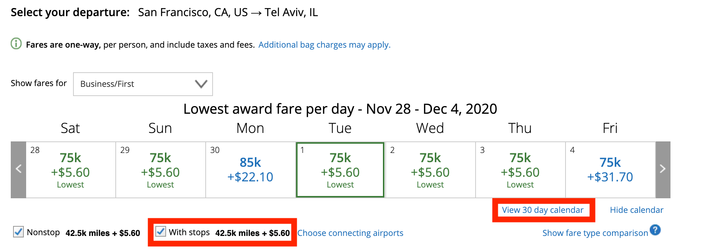Go to the next week with right arrow
Screen dimensions: 712x249
coord(662,169)
